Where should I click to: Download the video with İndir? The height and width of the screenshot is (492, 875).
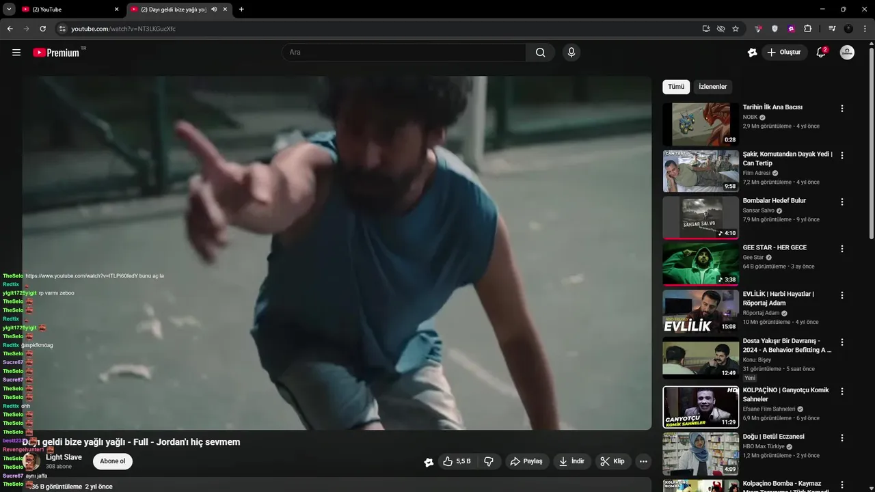click(x=571, y=461)
